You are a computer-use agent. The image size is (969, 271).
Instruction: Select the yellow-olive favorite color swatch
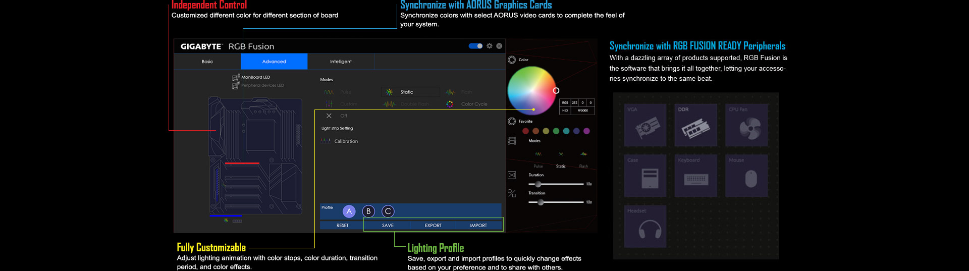pyautogui.click(x=546, y=131)
